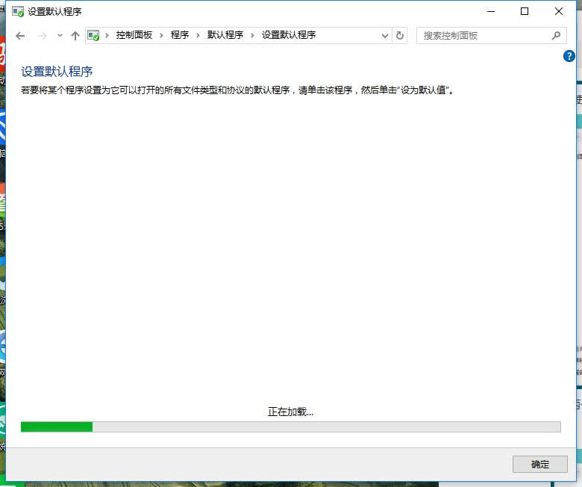Click the Back arrow in navigation bar
Image resolution: width=582 pixels, height=487 pixels.
click(x=20, y=36)
